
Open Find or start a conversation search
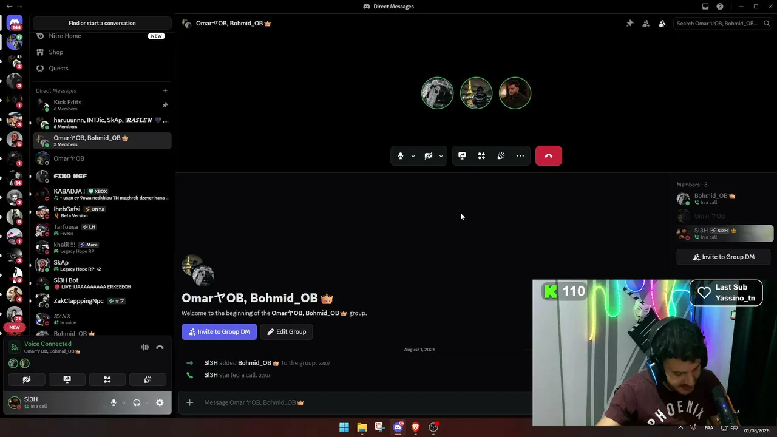[102, 23]
